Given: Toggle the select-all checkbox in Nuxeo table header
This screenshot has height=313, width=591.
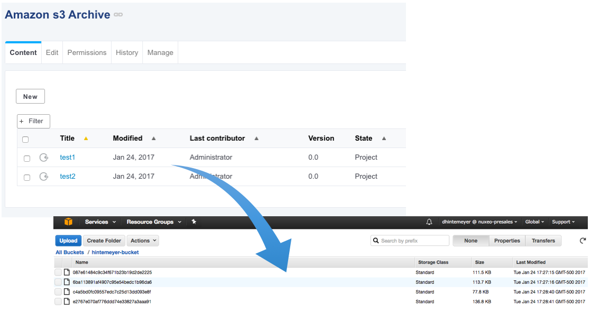Looking at the screenshot, I should click(x=25, y=140).
